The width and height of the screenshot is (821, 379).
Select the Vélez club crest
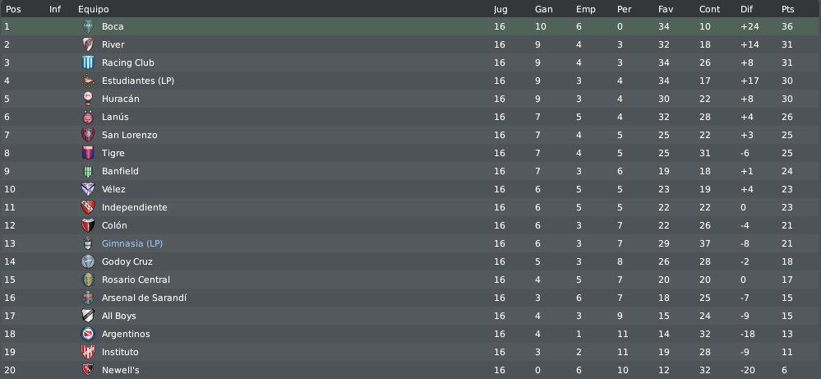tap(88, 189)
